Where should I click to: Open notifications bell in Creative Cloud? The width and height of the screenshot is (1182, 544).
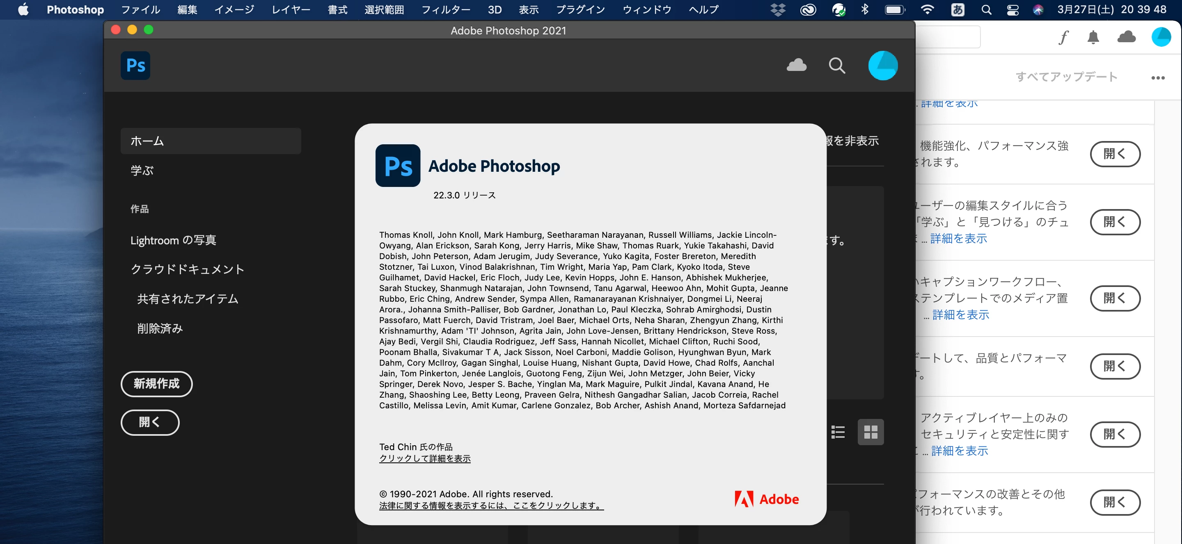tap(1093, 37)
